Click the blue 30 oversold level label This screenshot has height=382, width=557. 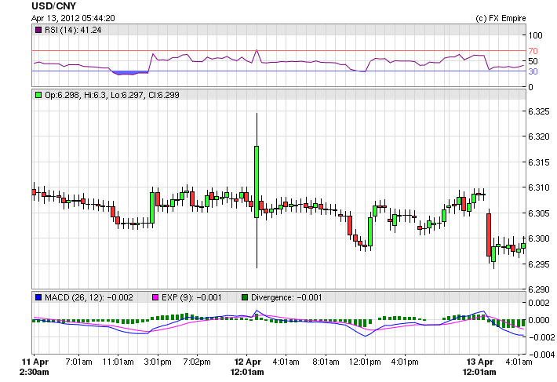532,71
